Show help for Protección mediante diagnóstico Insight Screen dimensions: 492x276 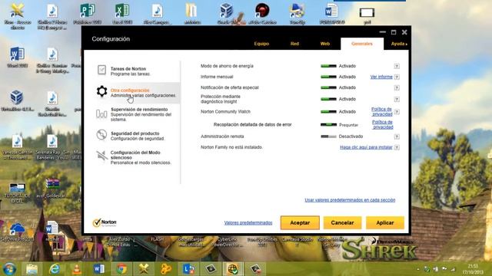[397, 99]
